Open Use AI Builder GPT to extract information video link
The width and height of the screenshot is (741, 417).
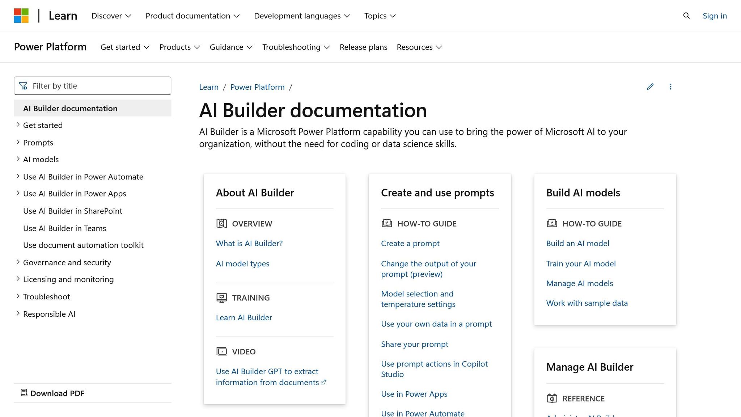click(x=268, y=377)
